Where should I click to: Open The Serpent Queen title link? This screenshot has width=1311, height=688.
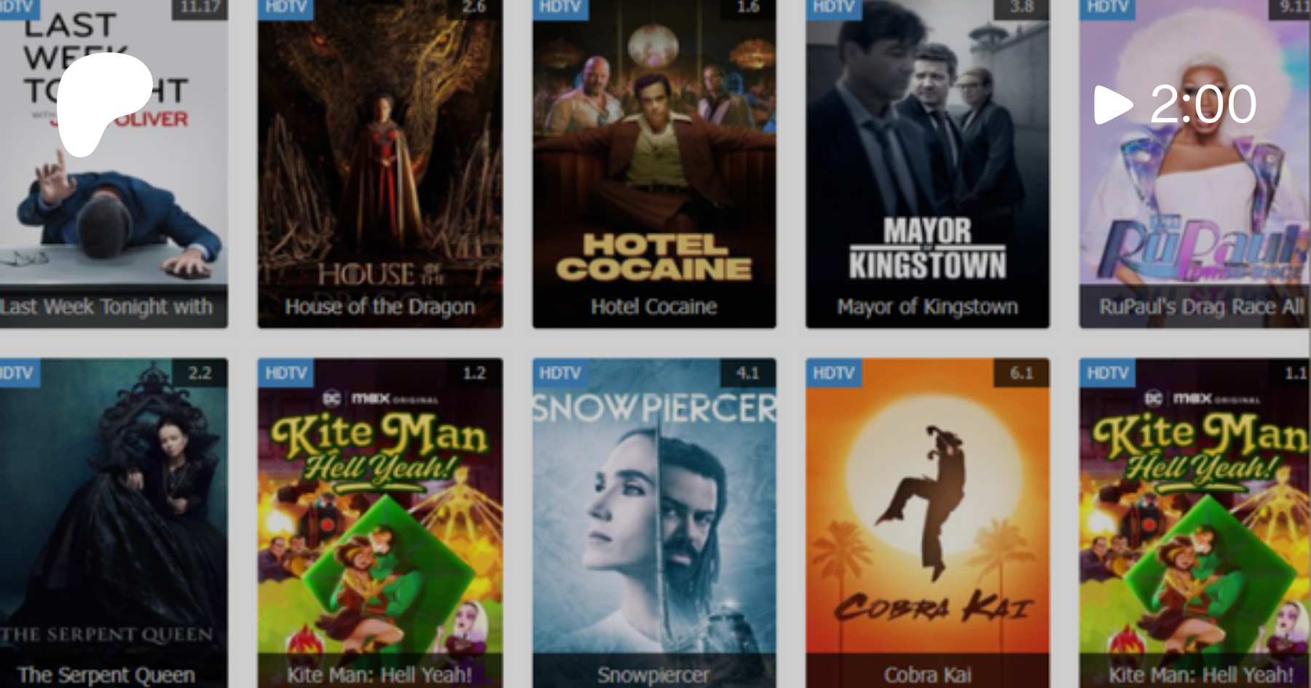[106, 675]
